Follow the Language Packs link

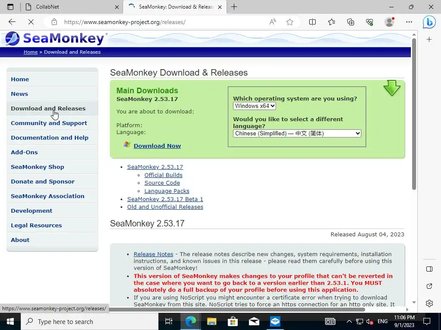point(167,191)
